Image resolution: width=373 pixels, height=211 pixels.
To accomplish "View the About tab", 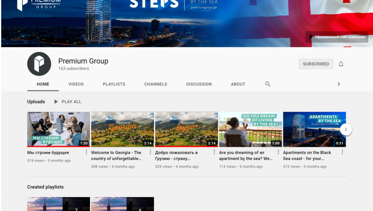I will (x=238, y=84).
